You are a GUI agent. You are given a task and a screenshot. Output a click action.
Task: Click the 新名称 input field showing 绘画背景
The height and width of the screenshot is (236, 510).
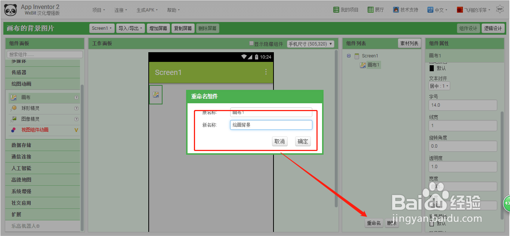tap(271, 125)
